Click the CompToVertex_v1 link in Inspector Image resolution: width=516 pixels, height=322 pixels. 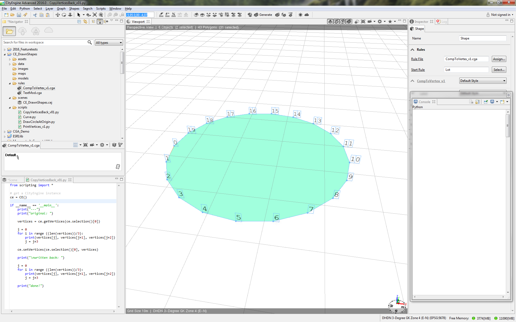pyautogui.click(x=431, y=81)
